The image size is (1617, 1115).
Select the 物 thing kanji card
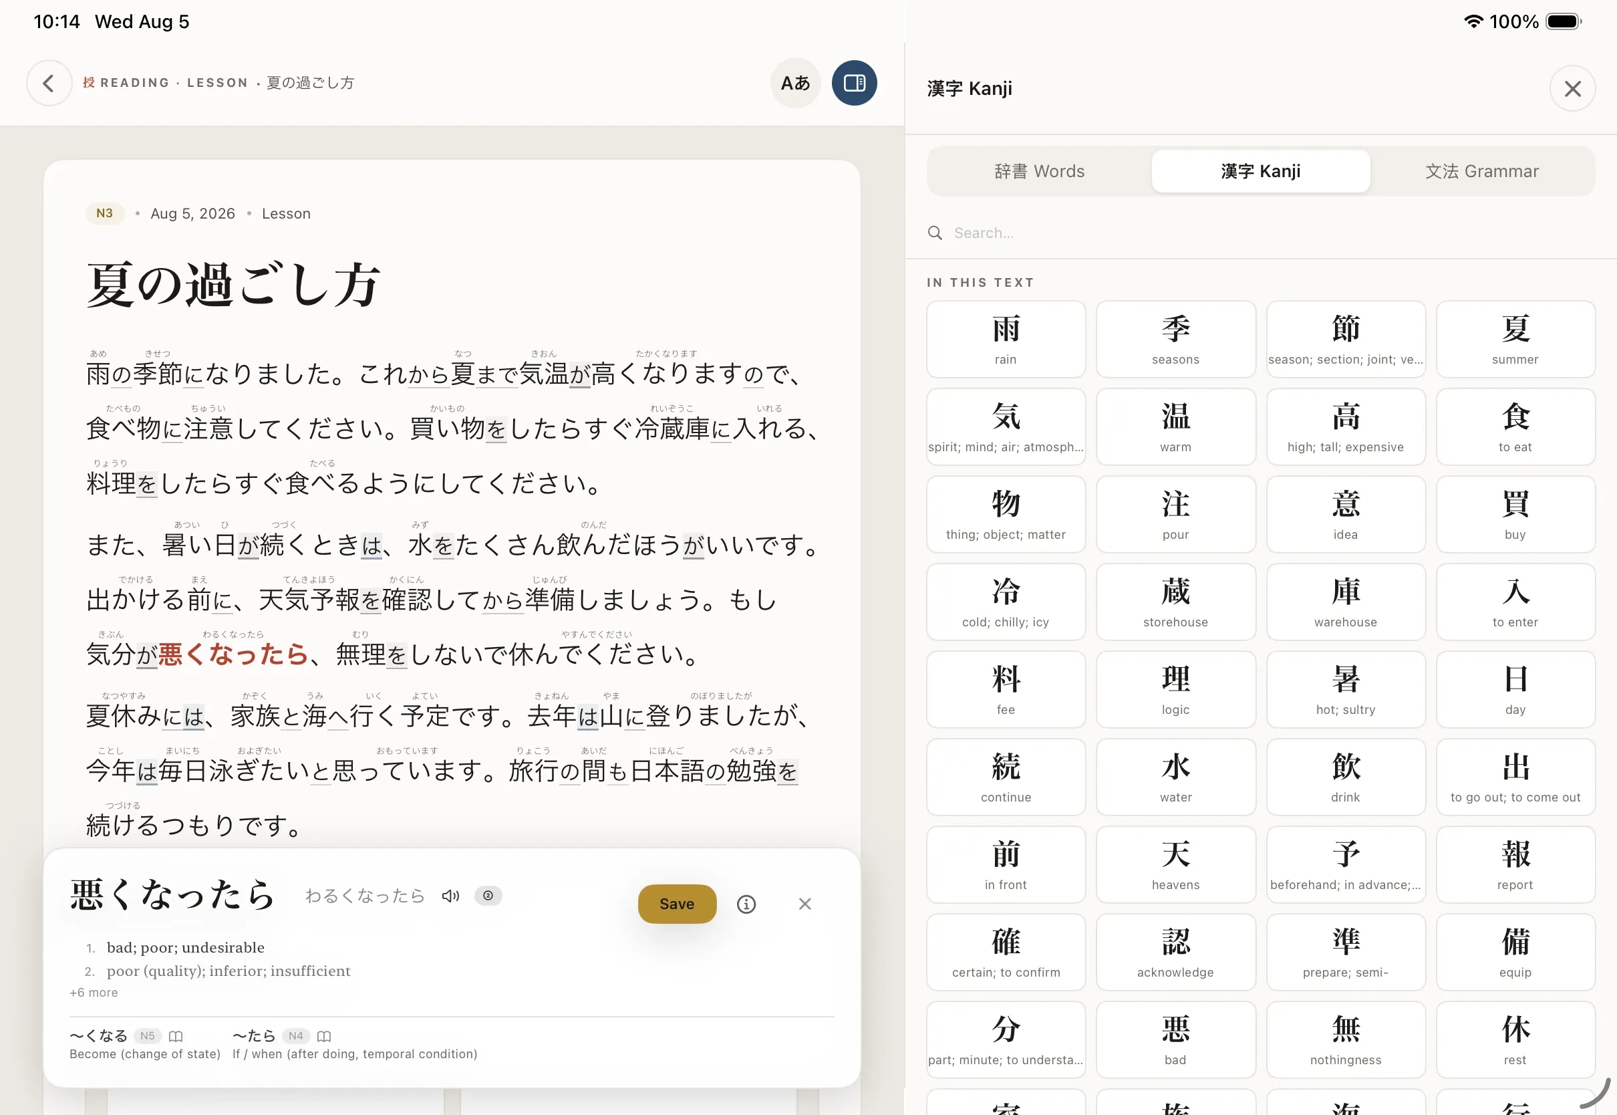[1006, 514]
